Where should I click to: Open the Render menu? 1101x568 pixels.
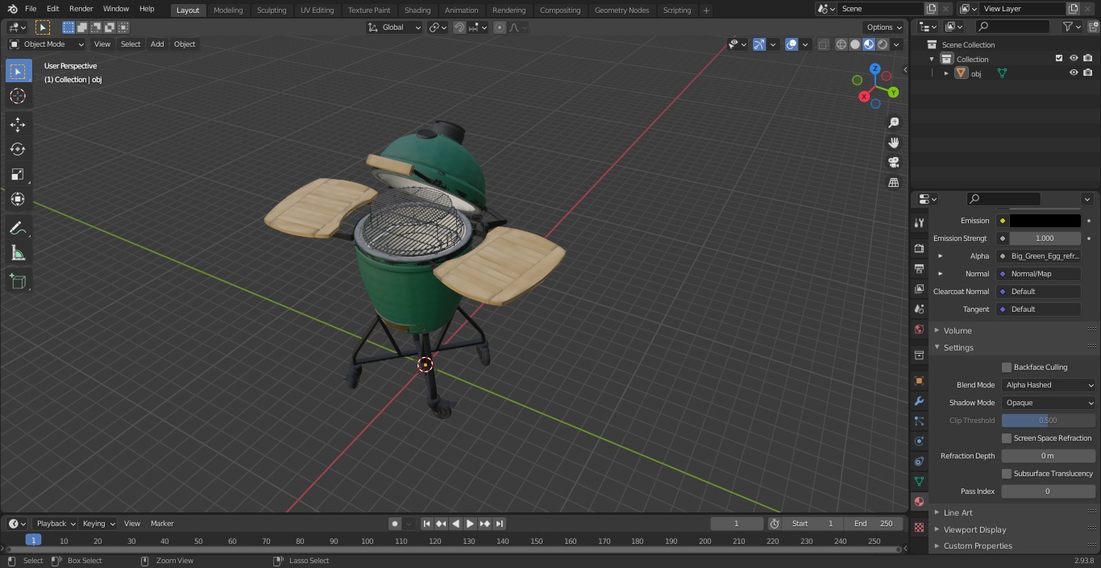click(x=81, y=9)
